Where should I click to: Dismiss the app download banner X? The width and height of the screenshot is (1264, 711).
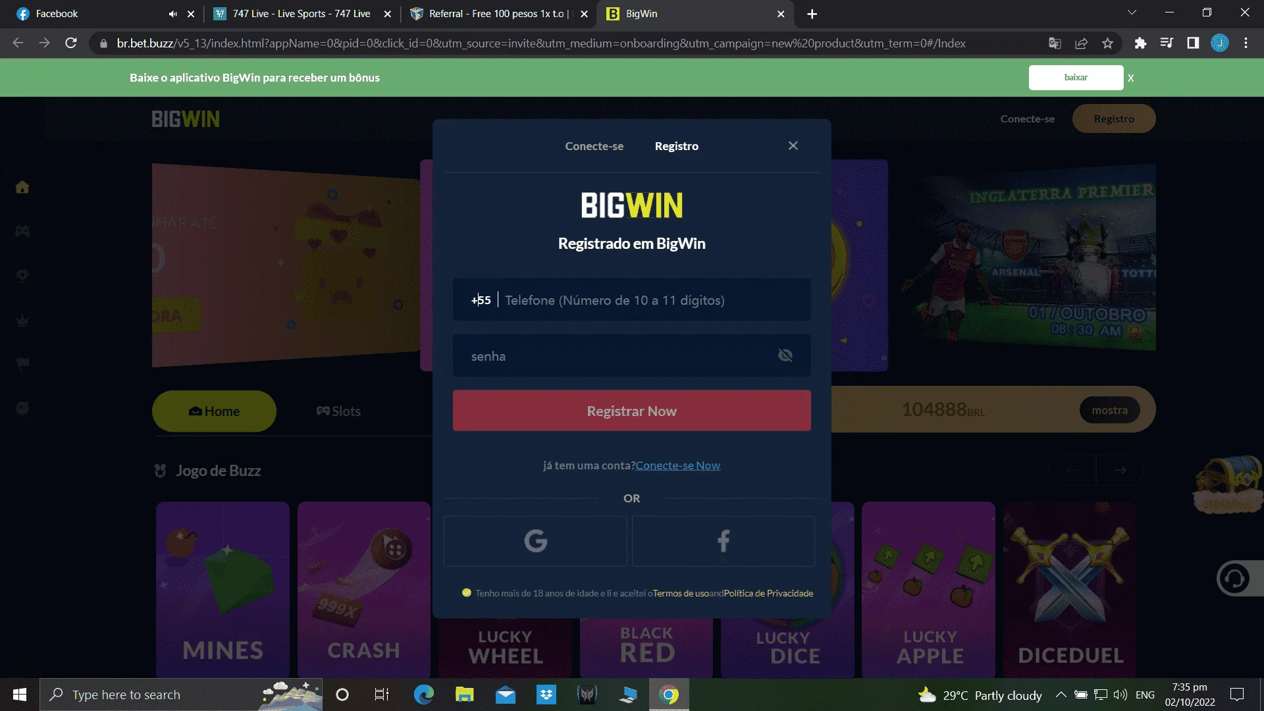click(x=1130, y=78)
